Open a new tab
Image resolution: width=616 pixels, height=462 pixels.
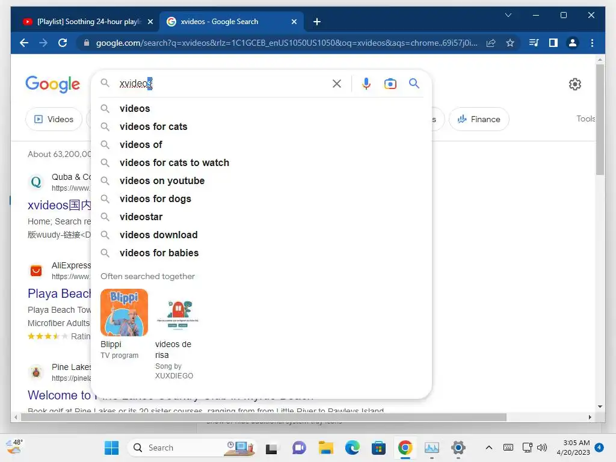click(317, 22)
